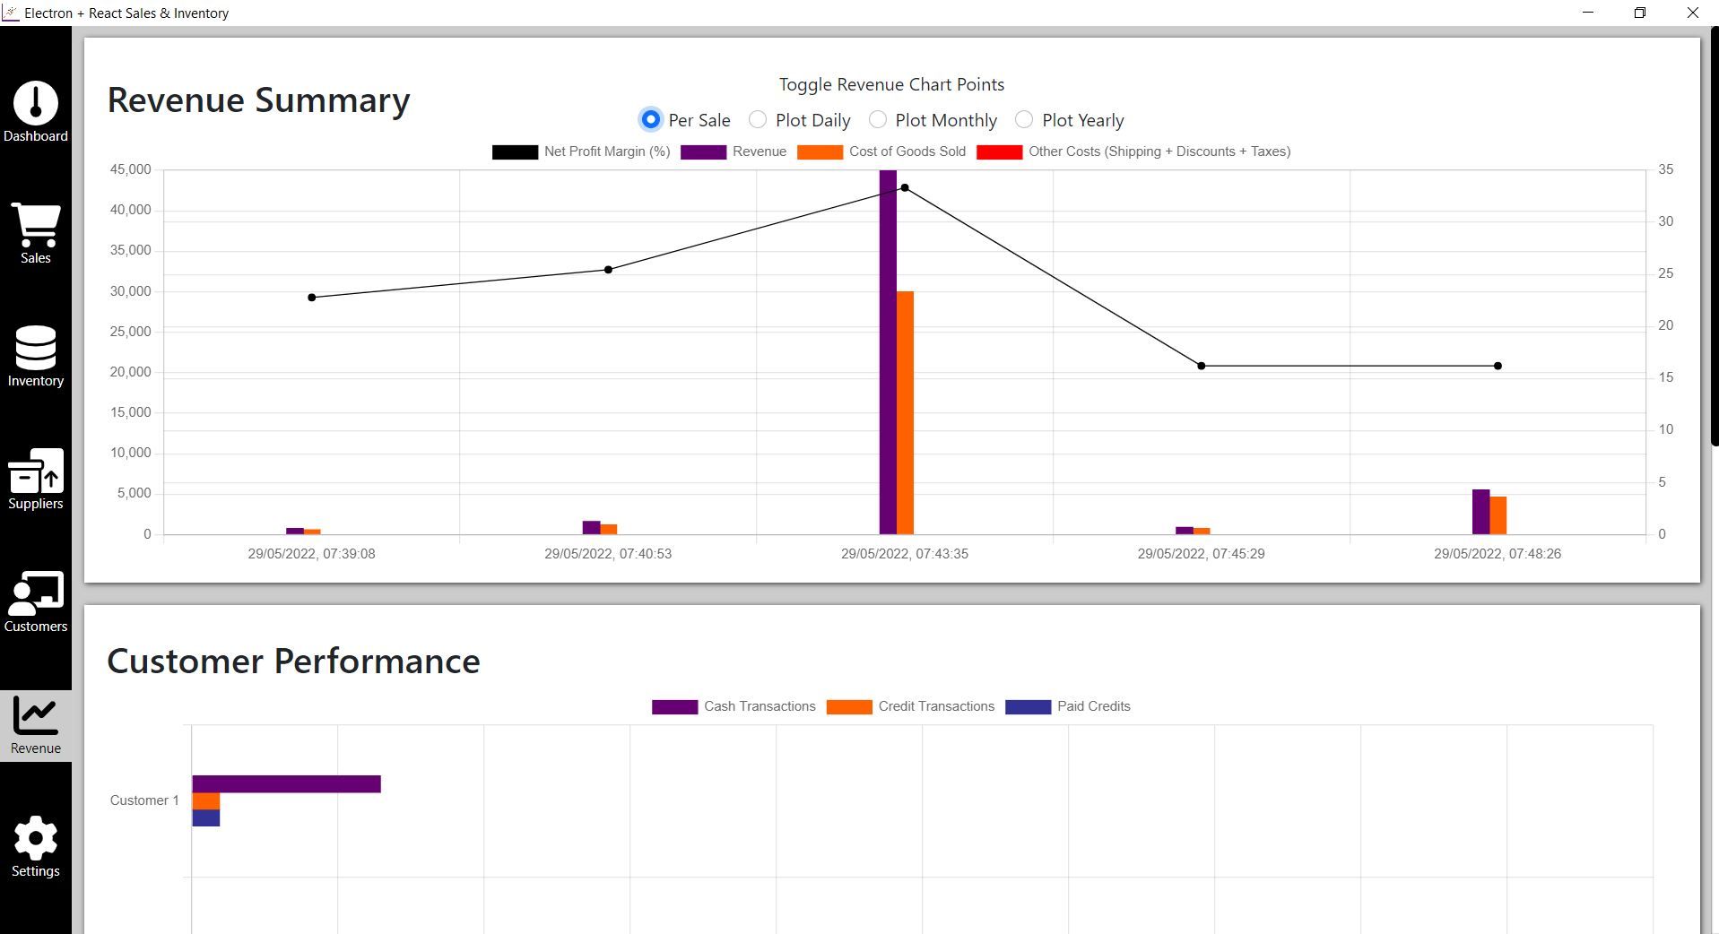Click the purple revenue bar at 07:48:26
Screen dimensions: 1719x934
point(1480,512)
